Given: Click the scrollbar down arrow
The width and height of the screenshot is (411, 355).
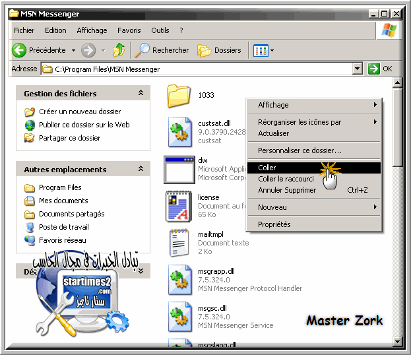Looking at the screenshot, I should [397, 341].
